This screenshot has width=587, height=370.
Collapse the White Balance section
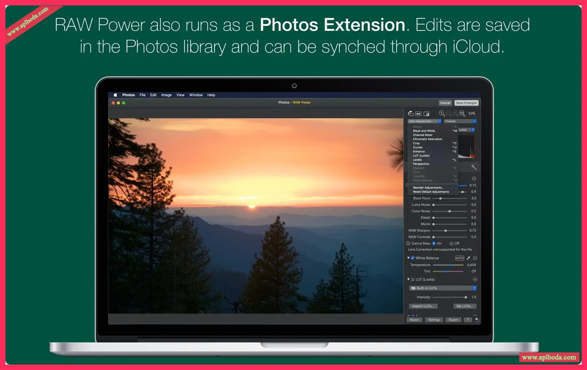(x=408, y=258)
